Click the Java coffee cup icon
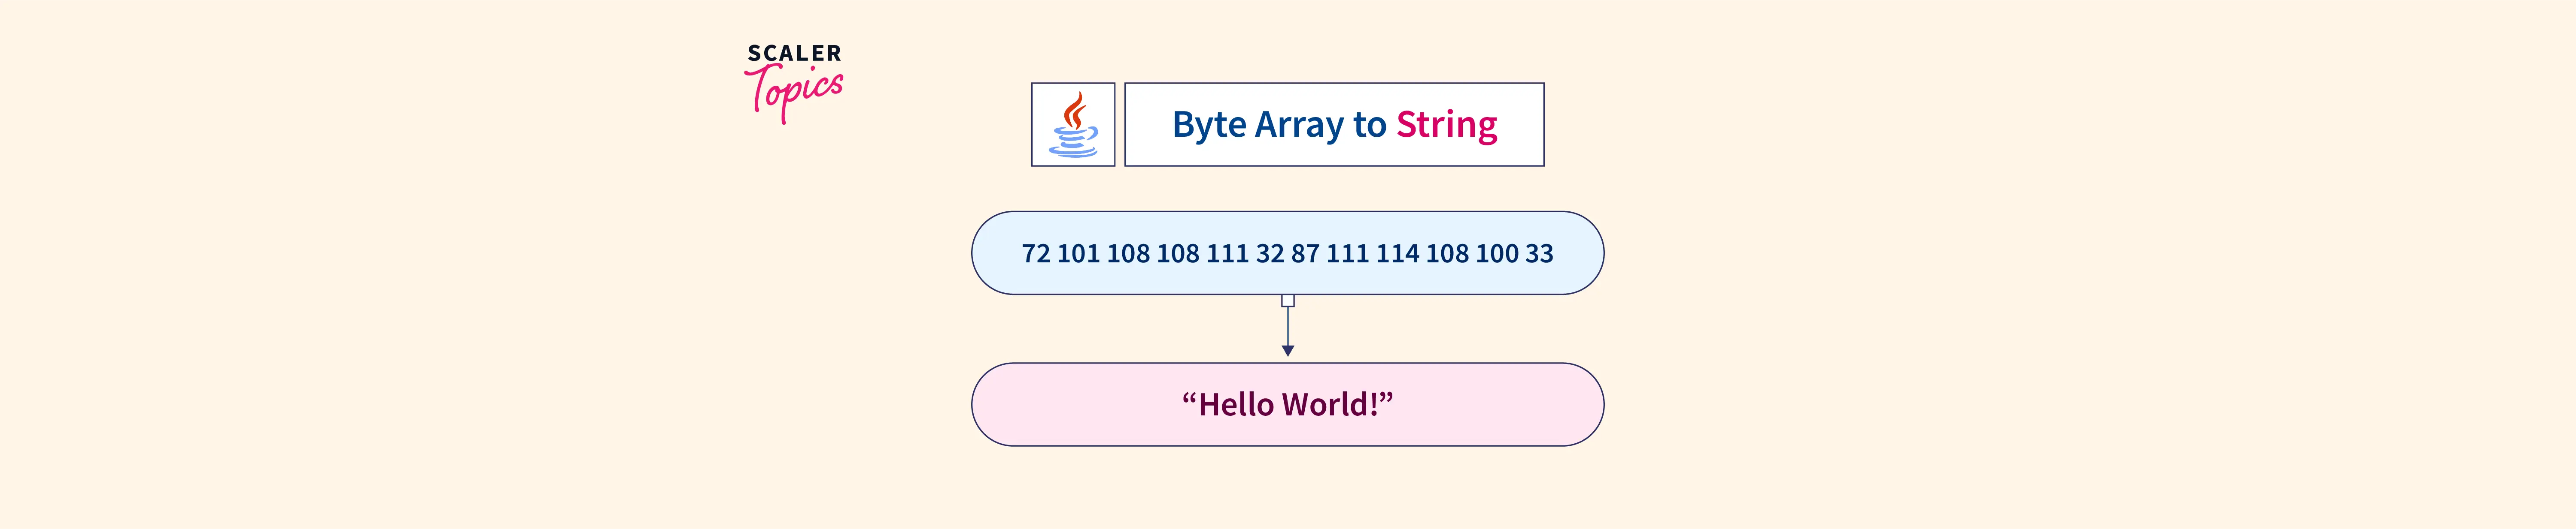This screenshot has width=2576, height=529. click(1073, 125)
